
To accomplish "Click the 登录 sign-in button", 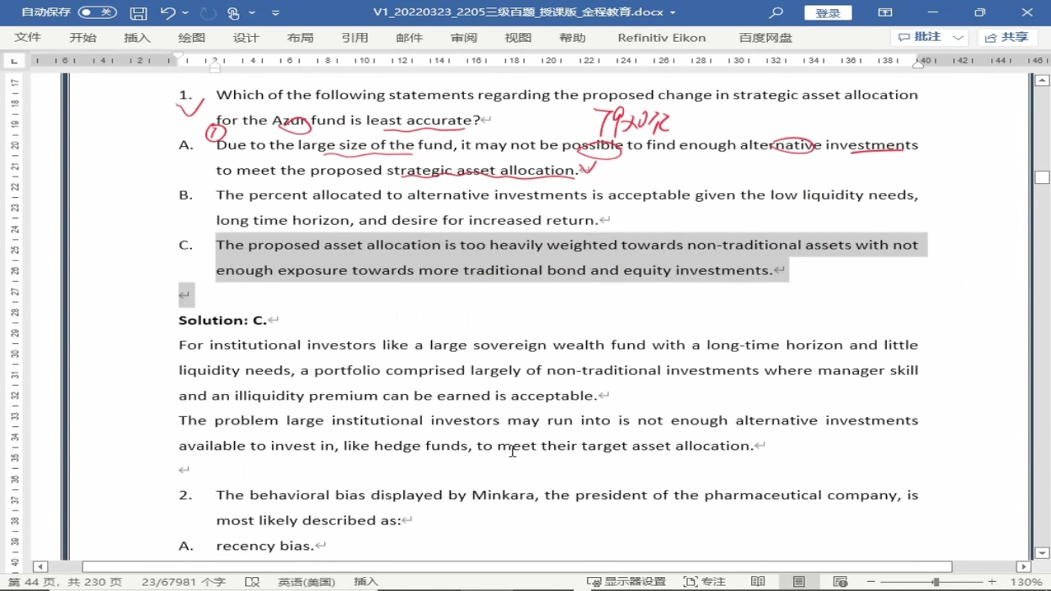I will tap(827, 13).
